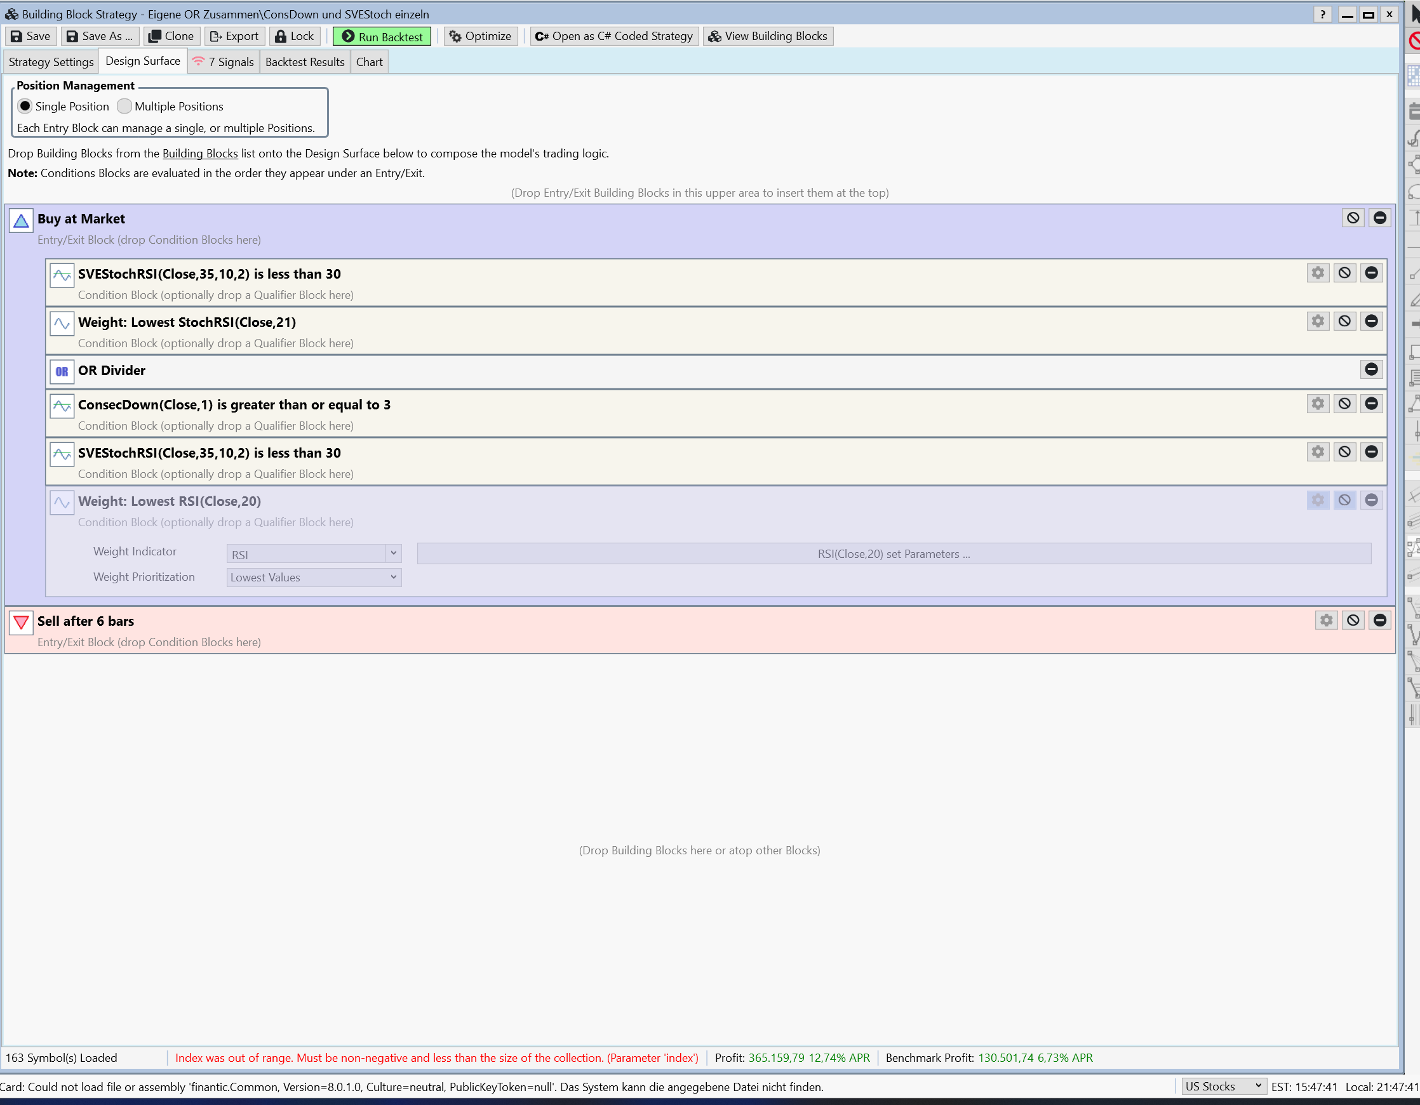The width and height of the screenshot is (1420, 1105).
Task: Click RSI(Close,20) set Parameters field
Action: click(x=894, y=553)
